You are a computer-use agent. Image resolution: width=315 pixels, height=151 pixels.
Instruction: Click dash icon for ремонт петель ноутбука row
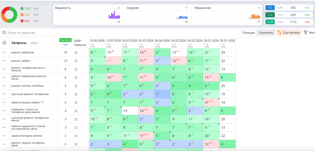point(4,86)
